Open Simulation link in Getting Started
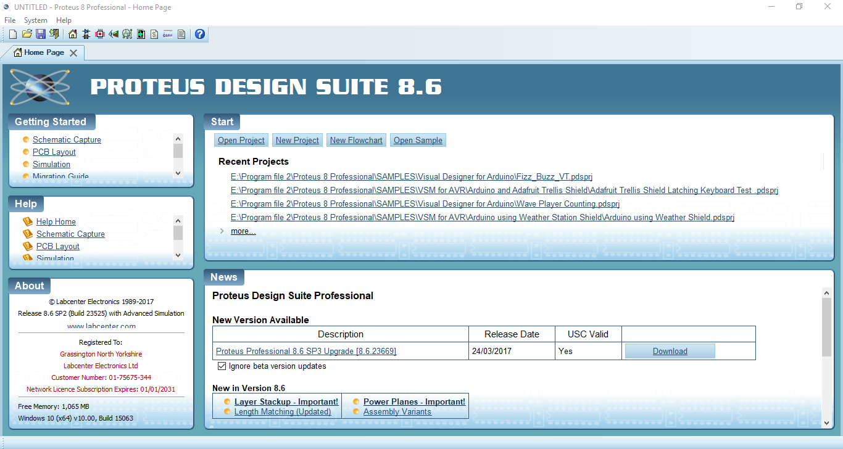 (x=51, y=164)
